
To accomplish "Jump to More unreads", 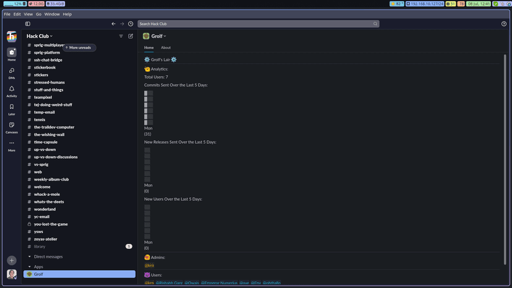I will pos(79,48).
